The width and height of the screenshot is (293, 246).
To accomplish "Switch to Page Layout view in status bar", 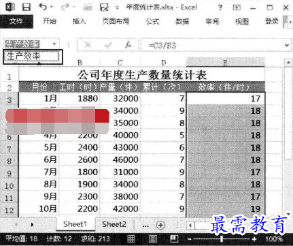I will [x=153, y=239].
